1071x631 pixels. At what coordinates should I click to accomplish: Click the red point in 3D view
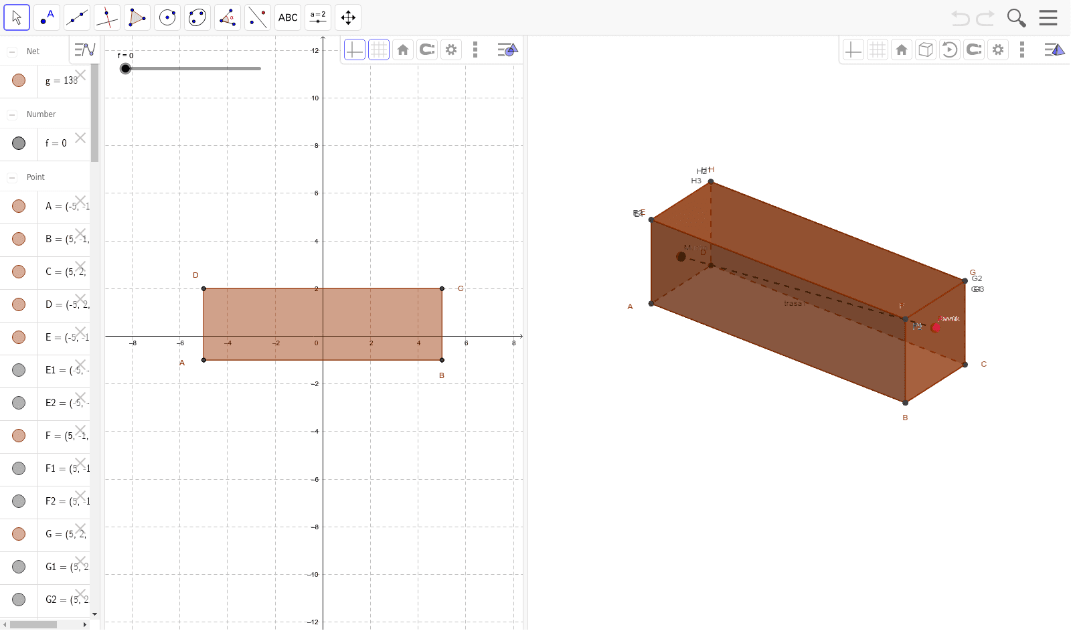coord(935,327)
